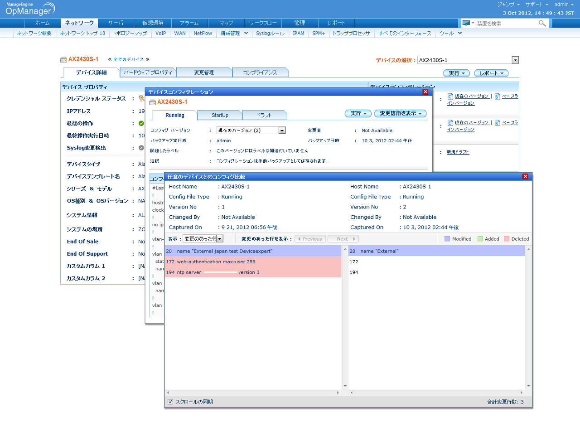Open the アラーム menu in main navigation
Screen dimensions: 580x426
click(189, 23)
